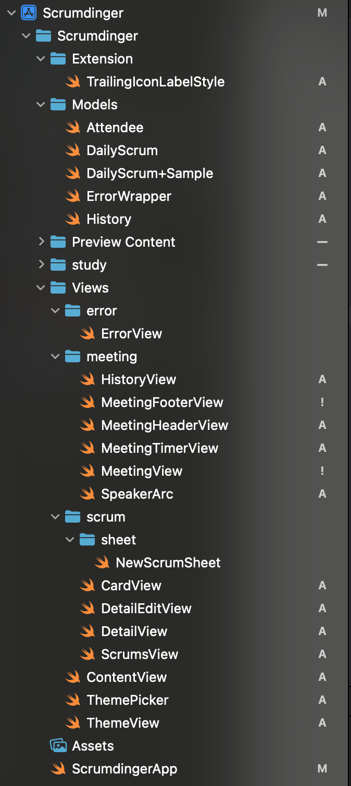This screenshot has height=786, width=351.
Task: Select the DailyScrum+Sample file
Action: tap(149, 173)
